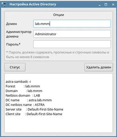This screenshot has height=137, width=117.
Task: Click the Домен label
Action: [11, 24]
